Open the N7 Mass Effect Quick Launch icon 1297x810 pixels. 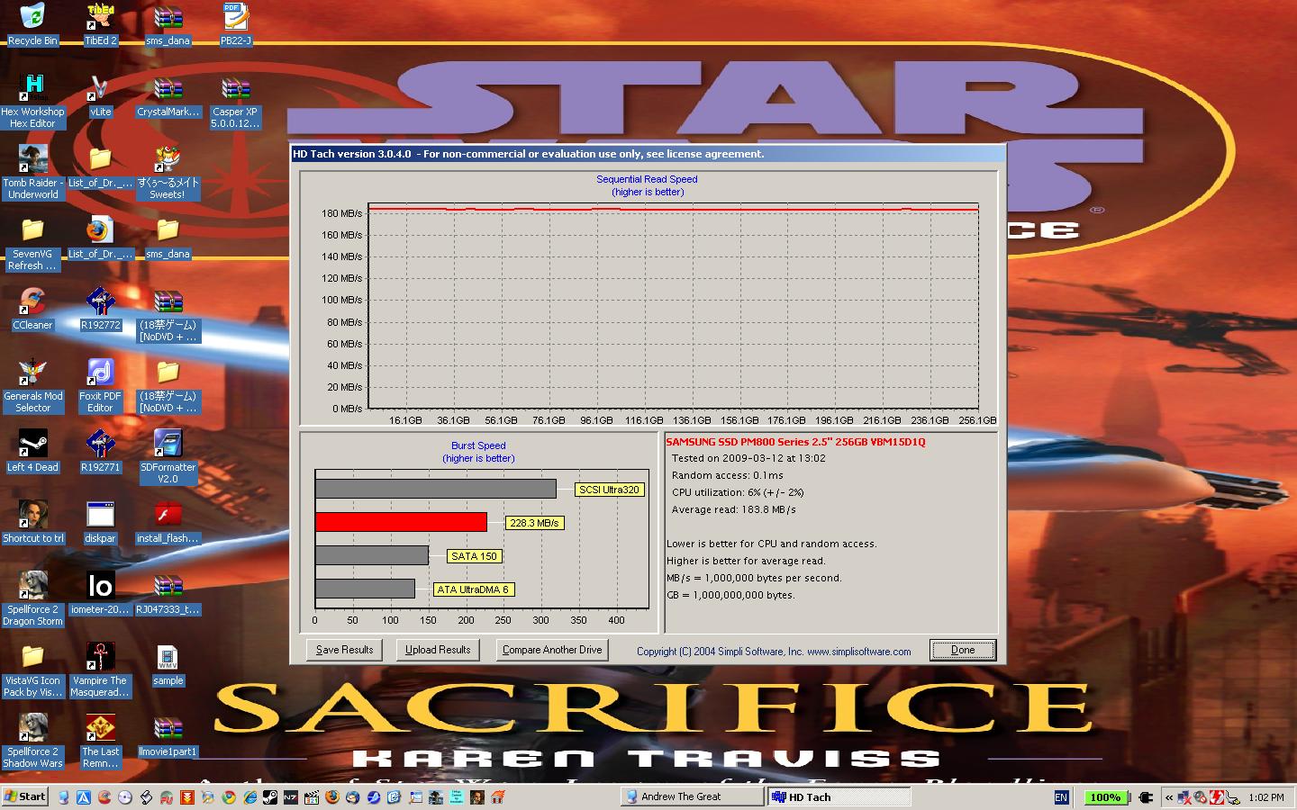[290, 796]
